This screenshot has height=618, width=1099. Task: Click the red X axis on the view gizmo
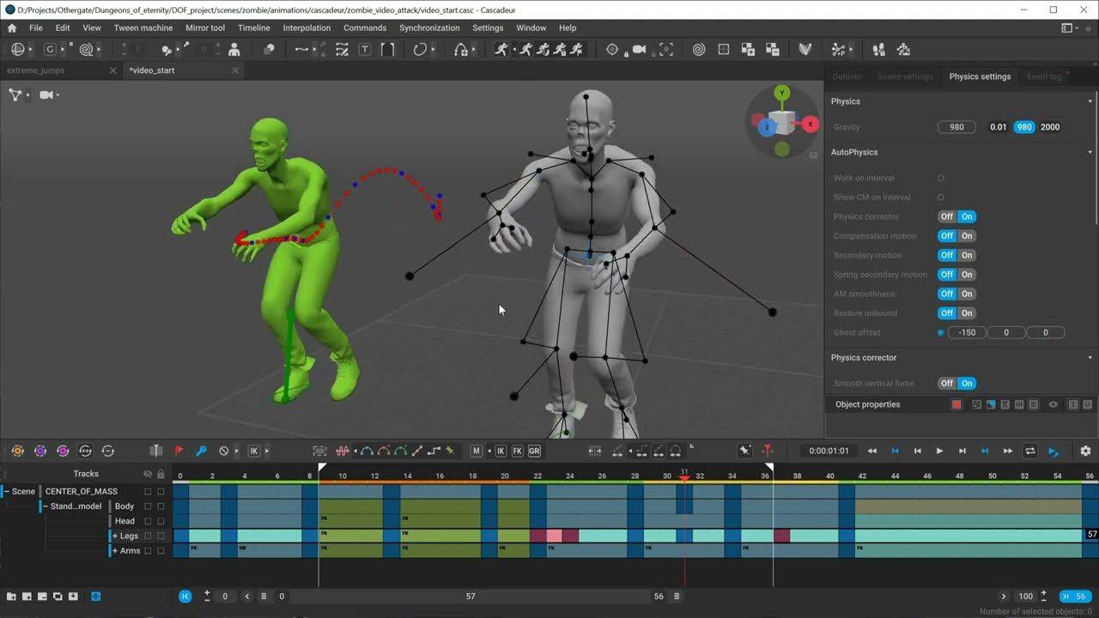point(810,124)
